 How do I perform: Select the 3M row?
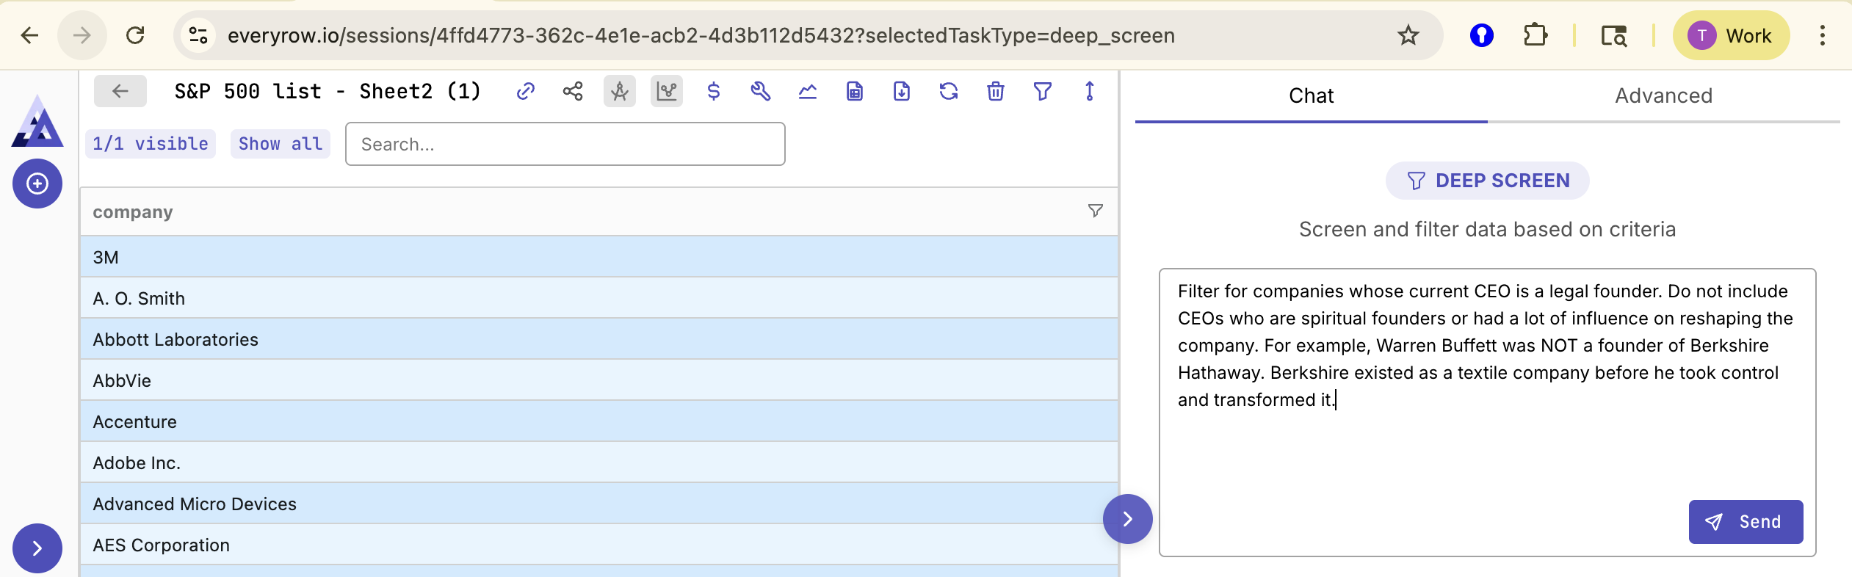pyautogui.click(x=599, y=257)
